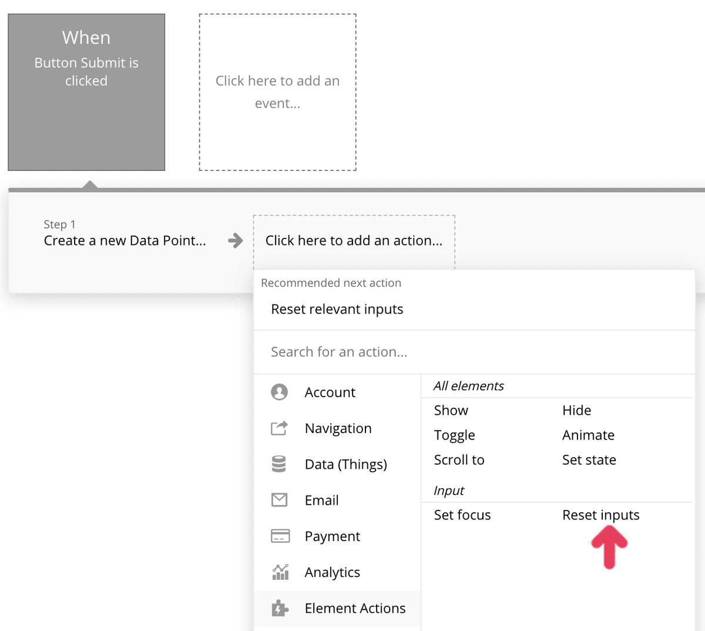705x631 pixels.
Task: Open the Button Submit is clicked event
Action: point(86,92)
